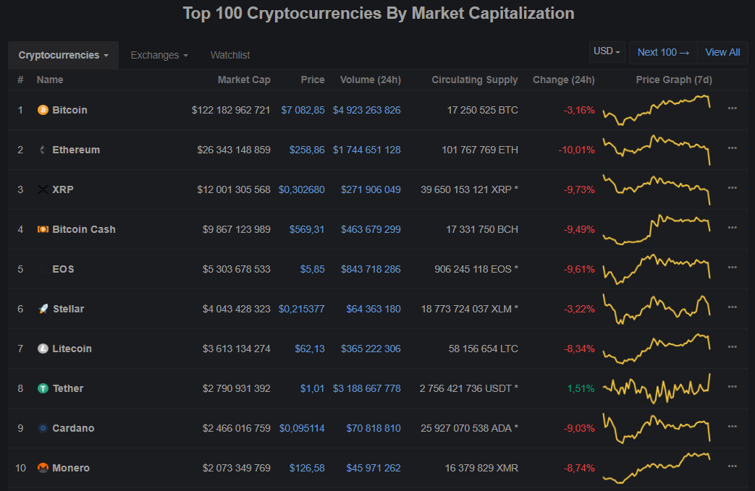Open the USD currency dropdown
Screen dimensions: 755x491
pyautogui.click(x=607, y=51)
